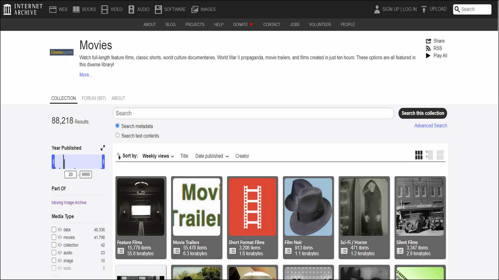Select Search text contents radio button
Viewport: 499px width, 280px height.
(x=117, y=135)
